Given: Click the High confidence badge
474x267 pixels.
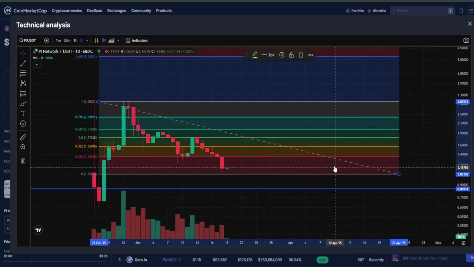Looking at the screenshot, I should [322, 260].
